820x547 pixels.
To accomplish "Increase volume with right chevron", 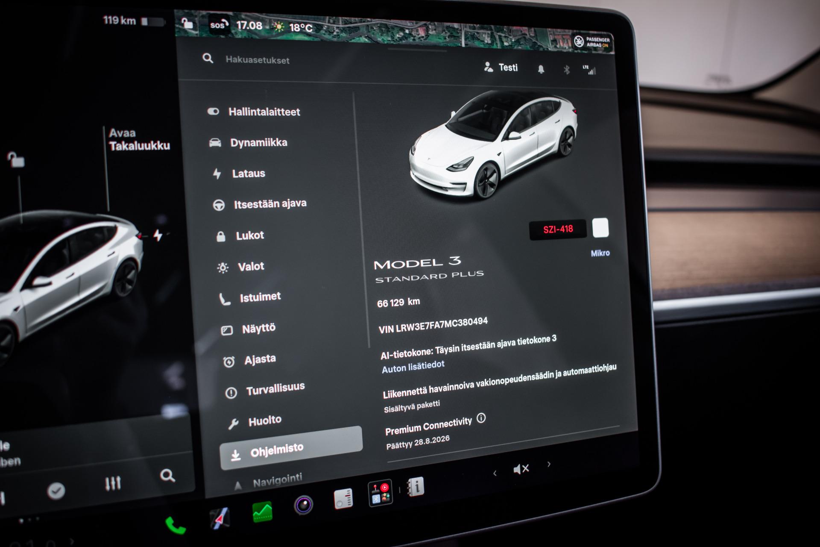I will 549,464.
